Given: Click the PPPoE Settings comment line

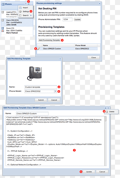Looking at the screenshot, I should 17,151.
